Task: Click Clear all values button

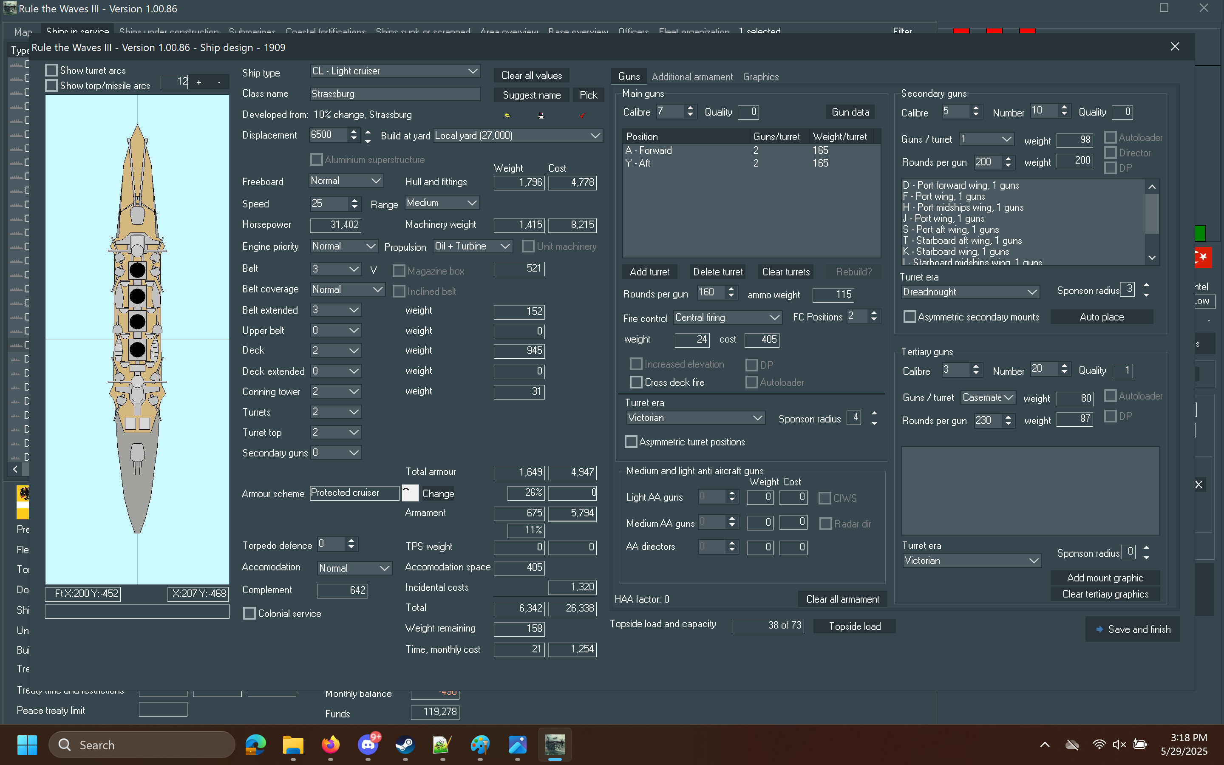Action: point(532,75)
